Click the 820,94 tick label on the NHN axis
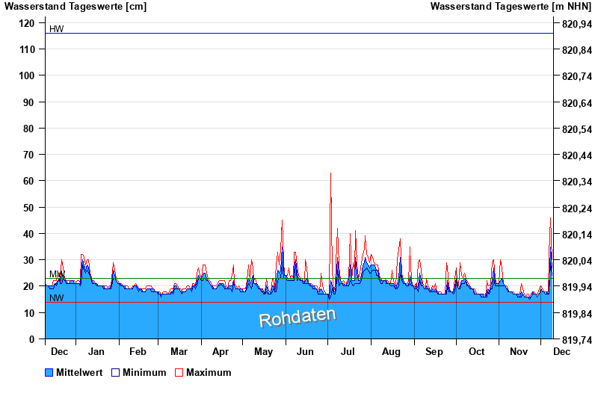 pos(576,24)
